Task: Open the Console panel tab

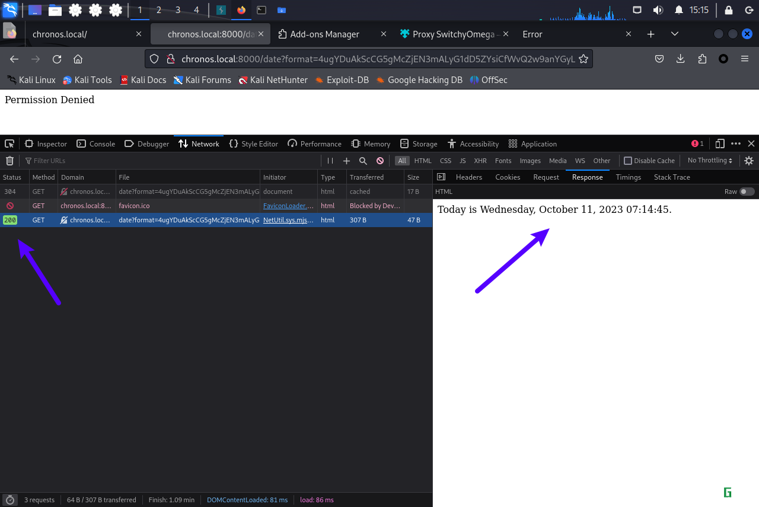Action: pos(95,144)
